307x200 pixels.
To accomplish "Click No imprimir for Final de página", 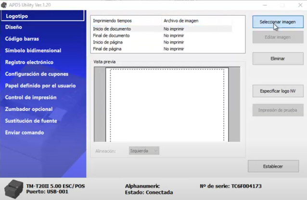I will 174,49.
